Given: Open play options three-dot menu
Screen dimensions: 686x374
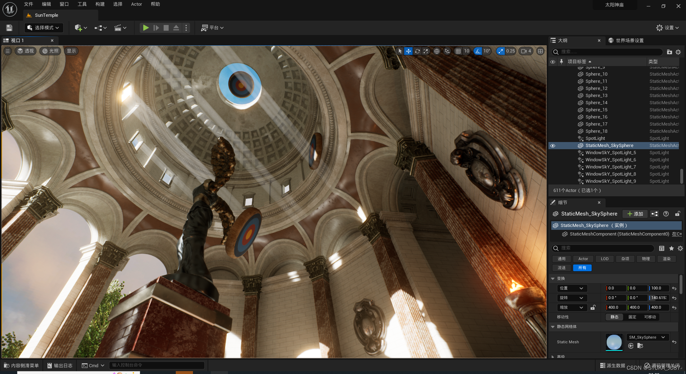Looking at the screenshot, I should 186,28.
